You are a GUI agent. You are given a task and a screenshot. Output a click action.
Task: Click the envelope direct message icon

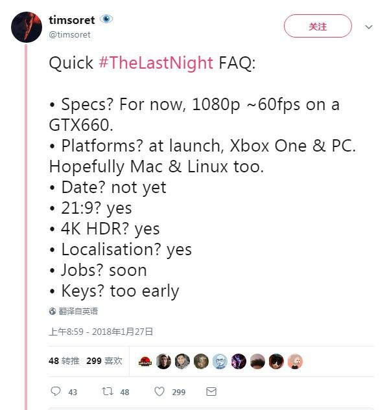(211, 391)
